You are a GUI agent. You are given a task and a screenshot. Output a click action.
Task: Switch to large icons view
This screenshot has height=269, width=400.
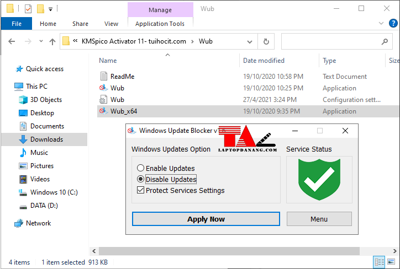coord(392,262)
